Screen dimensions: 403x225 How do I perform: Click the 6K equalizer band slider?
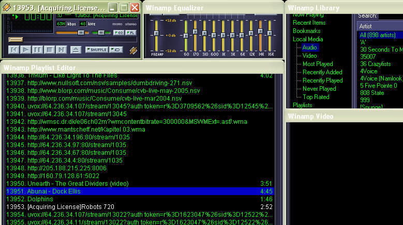point(242,35)
